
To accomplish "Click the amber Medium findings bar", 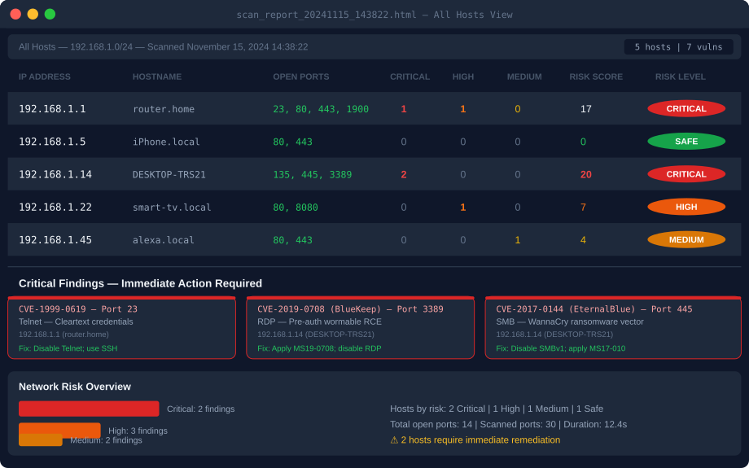I will (41, 440).
